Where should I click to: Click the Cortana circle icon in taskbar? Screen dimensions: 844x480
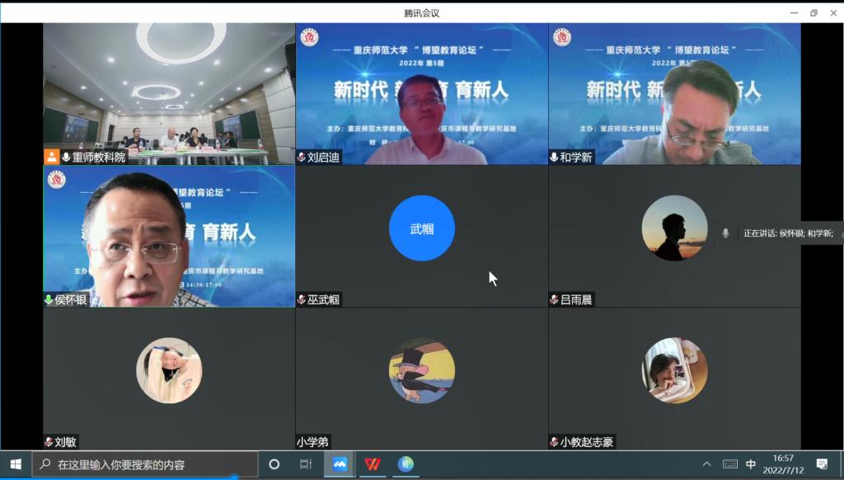click(274, 464)
